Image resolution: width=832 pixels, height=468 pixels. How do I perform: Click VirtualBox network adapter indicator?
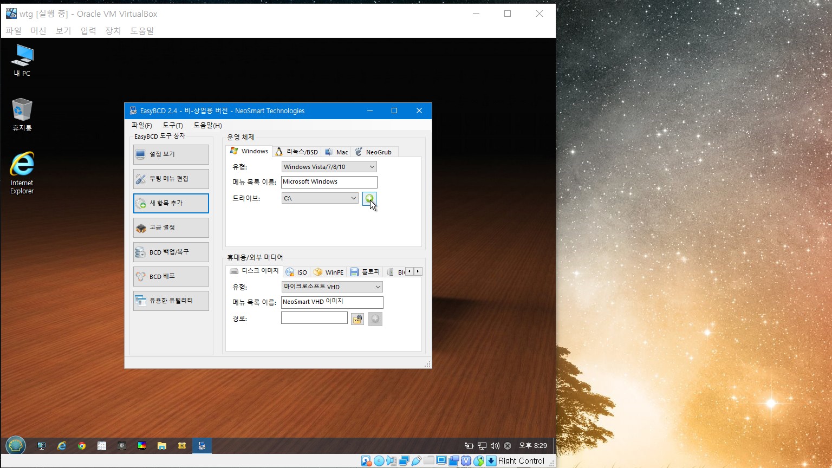pos(404,461)
